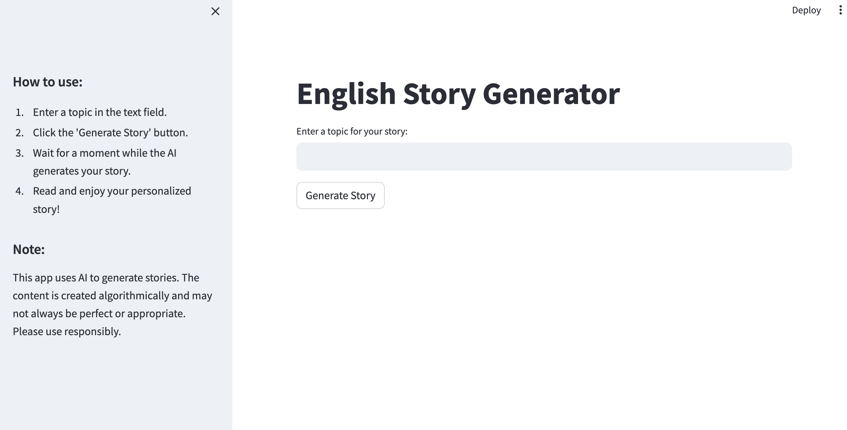Image resolution: width=847 pixels, height=430 pixels.
Task: Click the 'Enter a topic for your story' label
Action: [352, 131]
